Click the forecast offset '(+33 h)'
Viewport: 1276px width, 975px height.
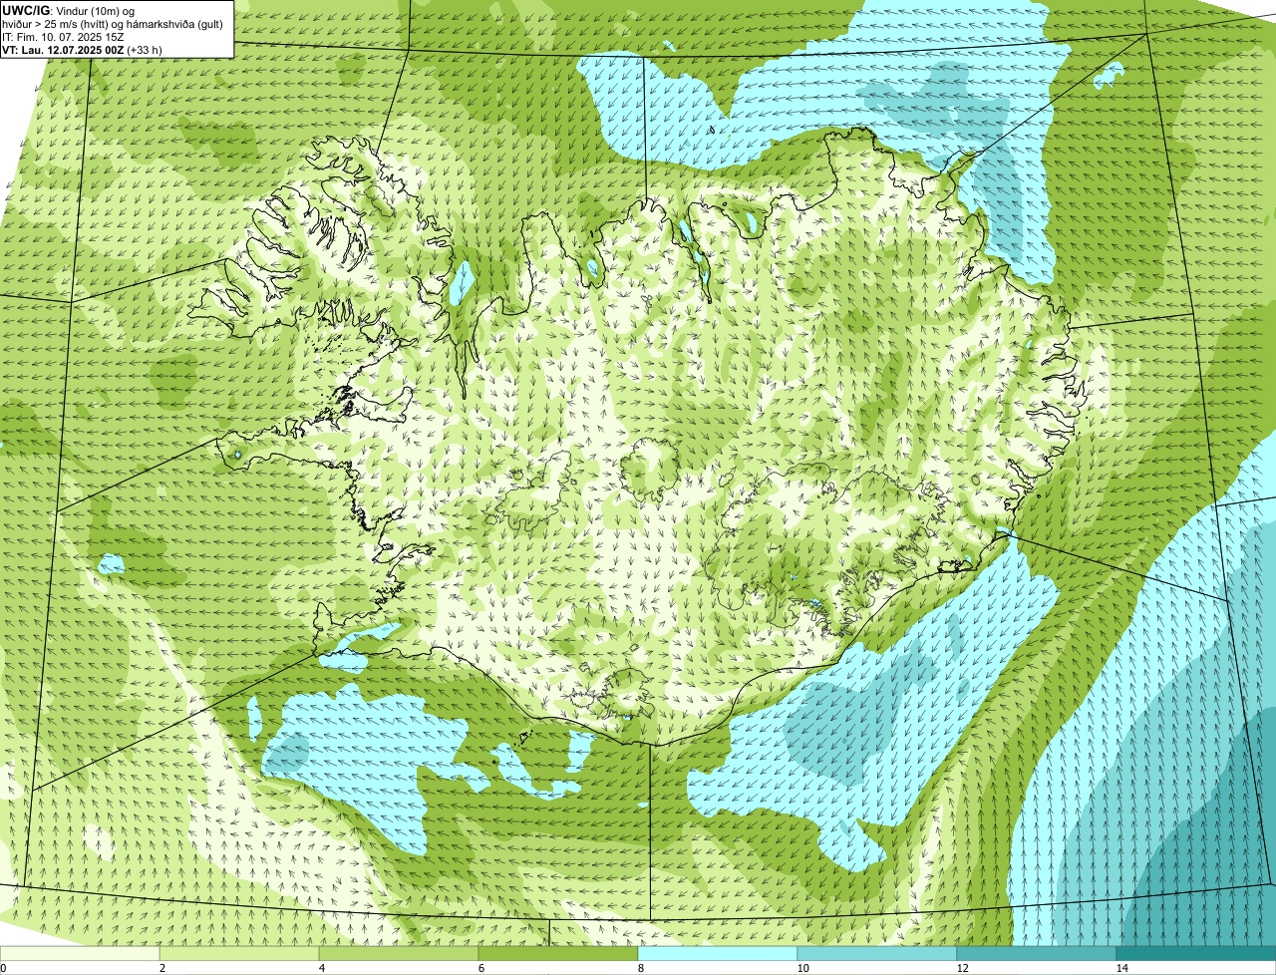point(145,49)
